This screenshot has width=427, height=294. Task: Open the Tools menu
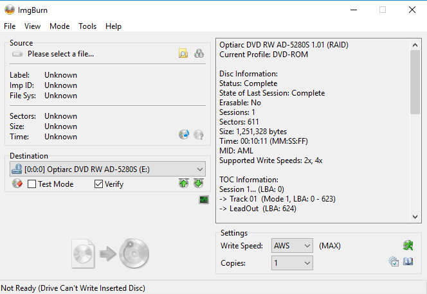[87, 26]
